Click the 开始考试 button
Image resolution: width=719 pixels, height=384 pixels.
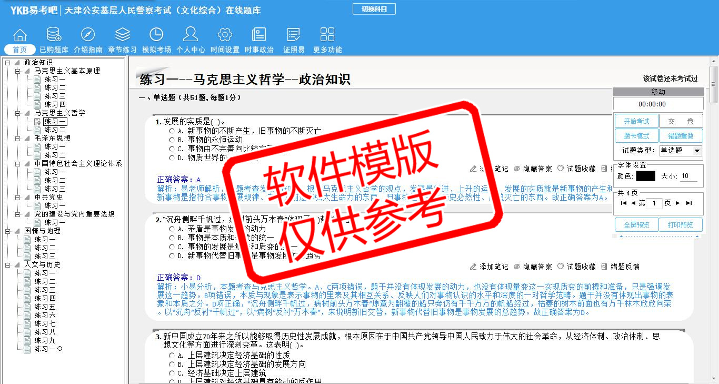point(636,121)
